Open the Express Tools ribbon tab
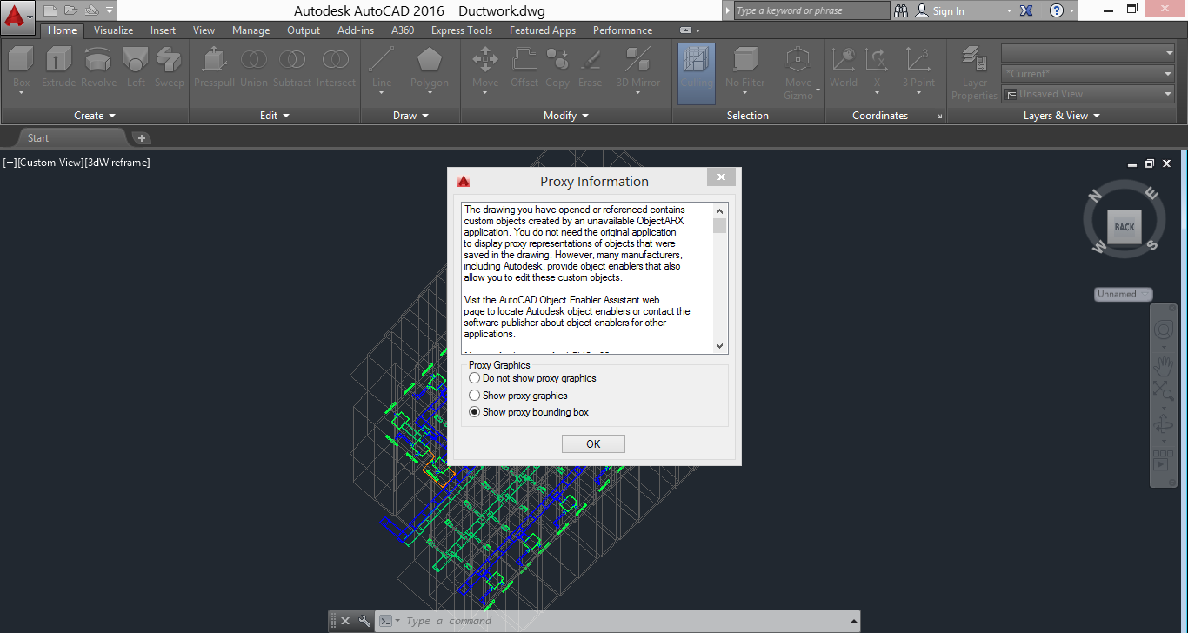The height and width of the screenshot is (633, 1188). (461, 30)
